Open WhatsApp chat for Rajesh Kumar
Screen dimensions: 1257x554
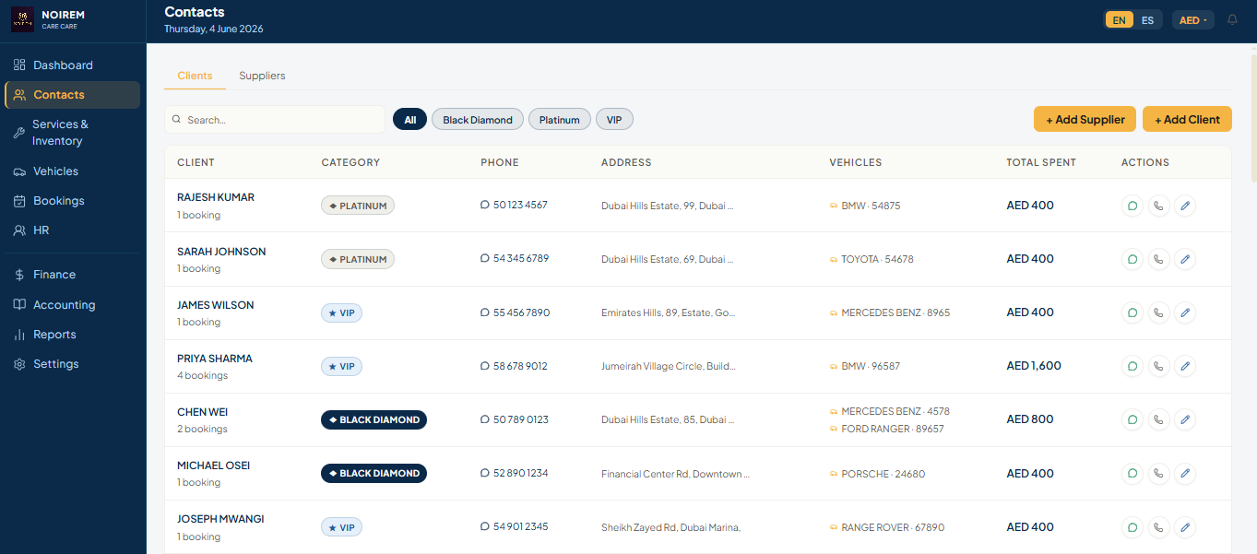click(x=1132, y=206)
